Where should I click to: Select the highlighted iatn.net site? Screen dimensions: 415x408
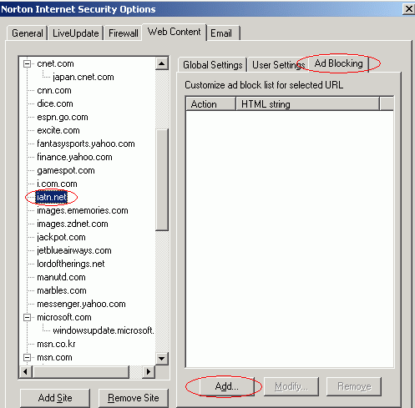point(52,197)
